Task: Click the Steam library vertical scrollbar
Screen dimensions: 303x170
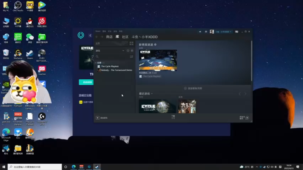Action: click(251, 61)
